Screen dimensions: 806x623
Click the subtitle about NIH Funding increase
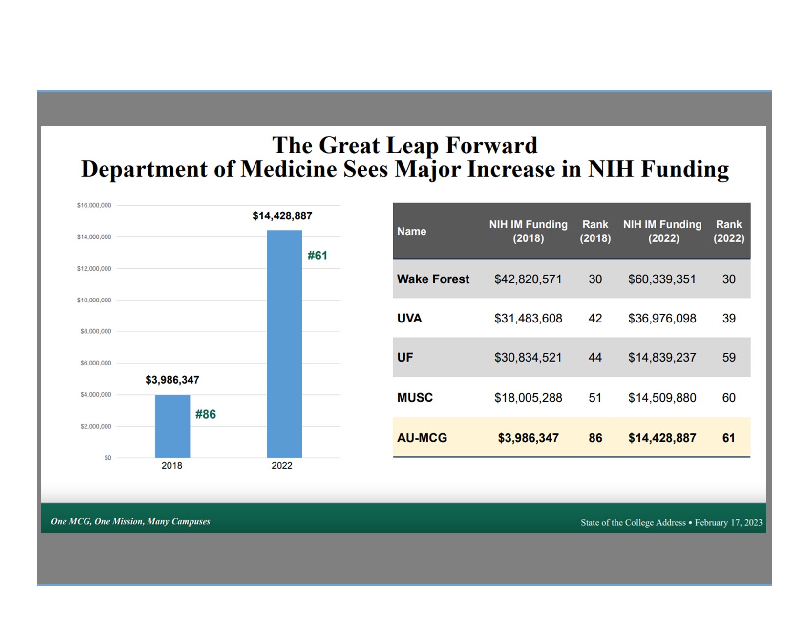(x=404, y=170)
